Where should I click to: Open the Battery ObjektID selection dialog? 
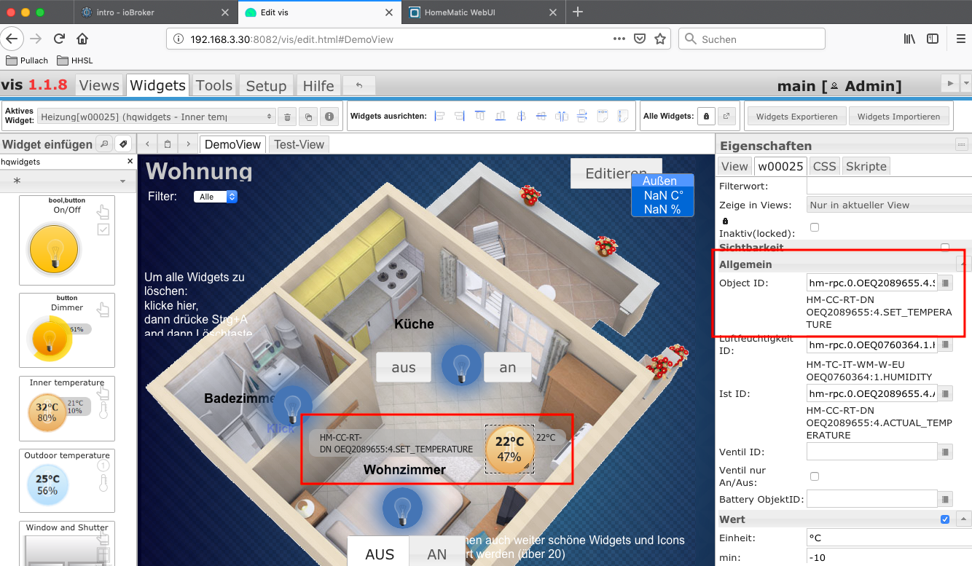point(945,499)
